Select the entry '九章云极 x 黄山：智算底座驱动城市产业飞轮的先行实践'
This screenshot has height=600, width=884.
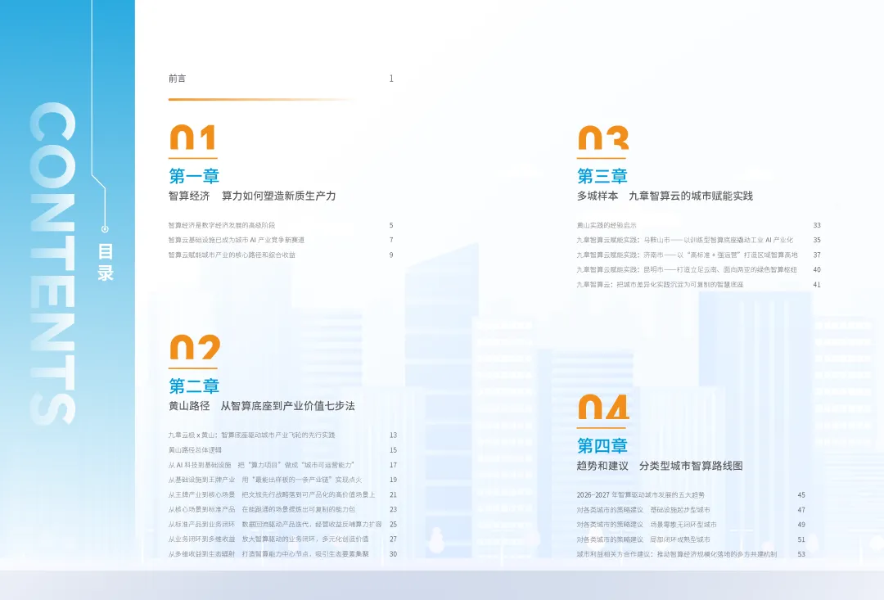[x=251, y=435]
